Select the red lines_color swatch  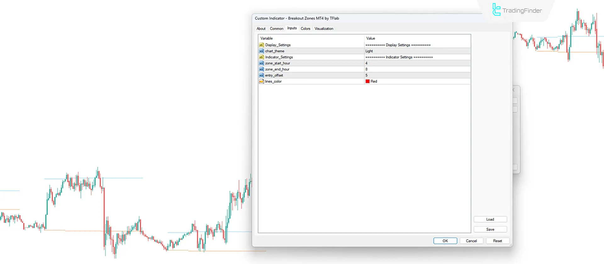367,82
